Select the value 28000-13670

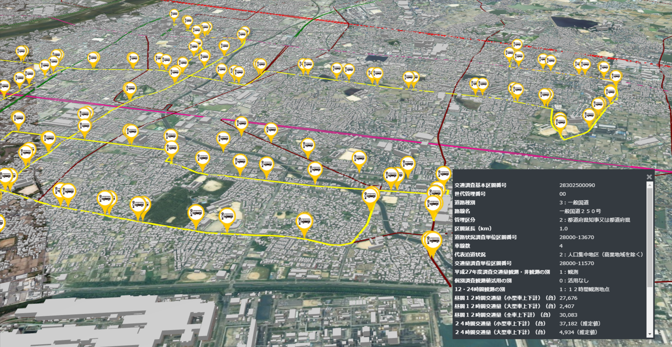[577, 237]
